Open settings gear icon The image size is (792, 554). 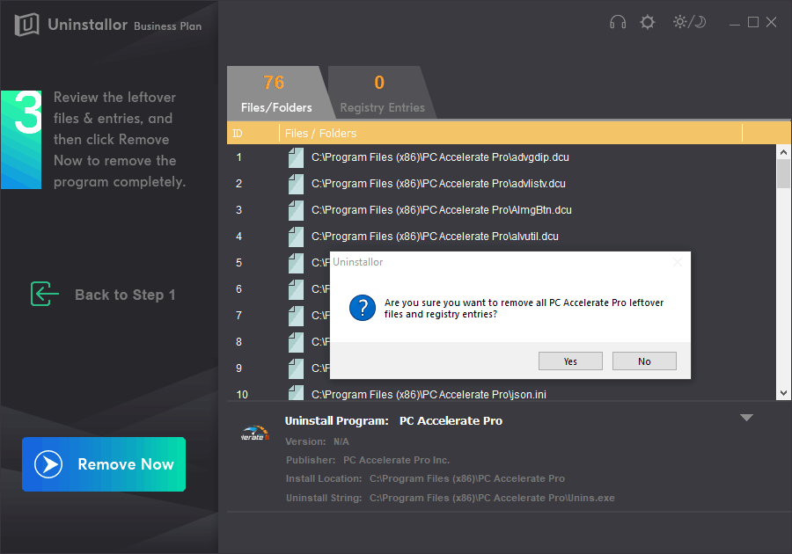click(x=648, y=22)
